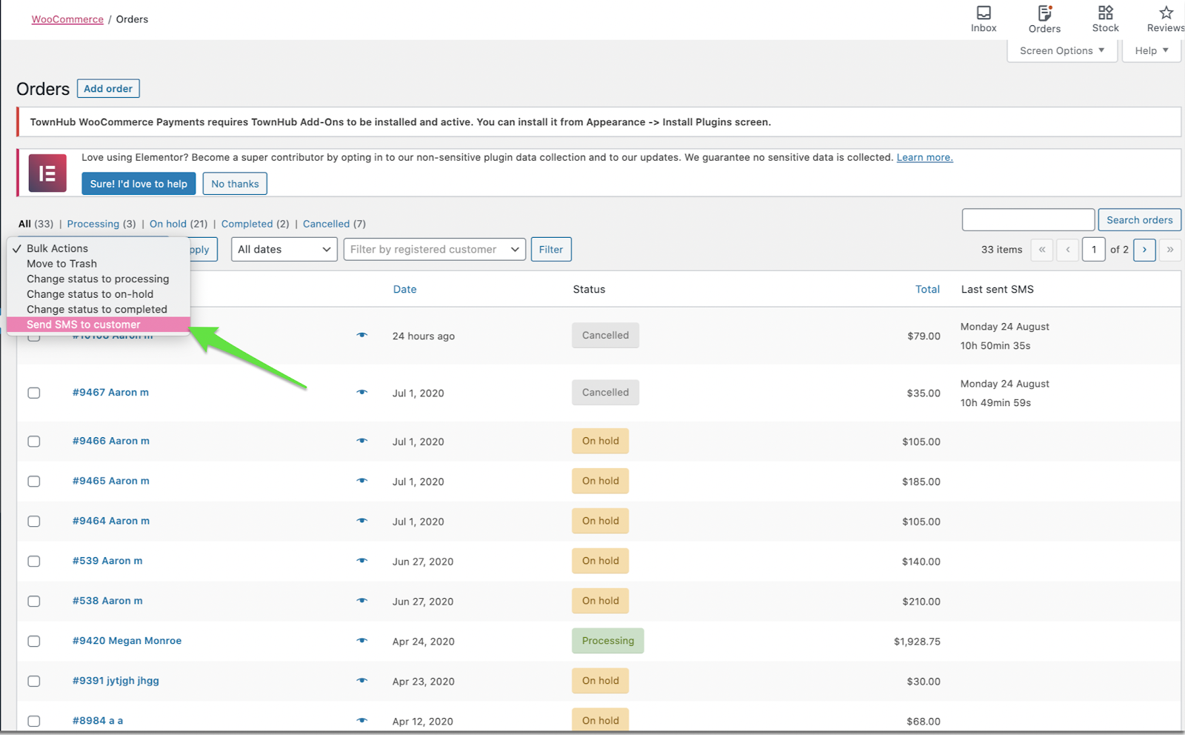This screenshot has height=735, width=1185.
Task: Choose Send SMS to customer bulk action
Action: point(99,325)
